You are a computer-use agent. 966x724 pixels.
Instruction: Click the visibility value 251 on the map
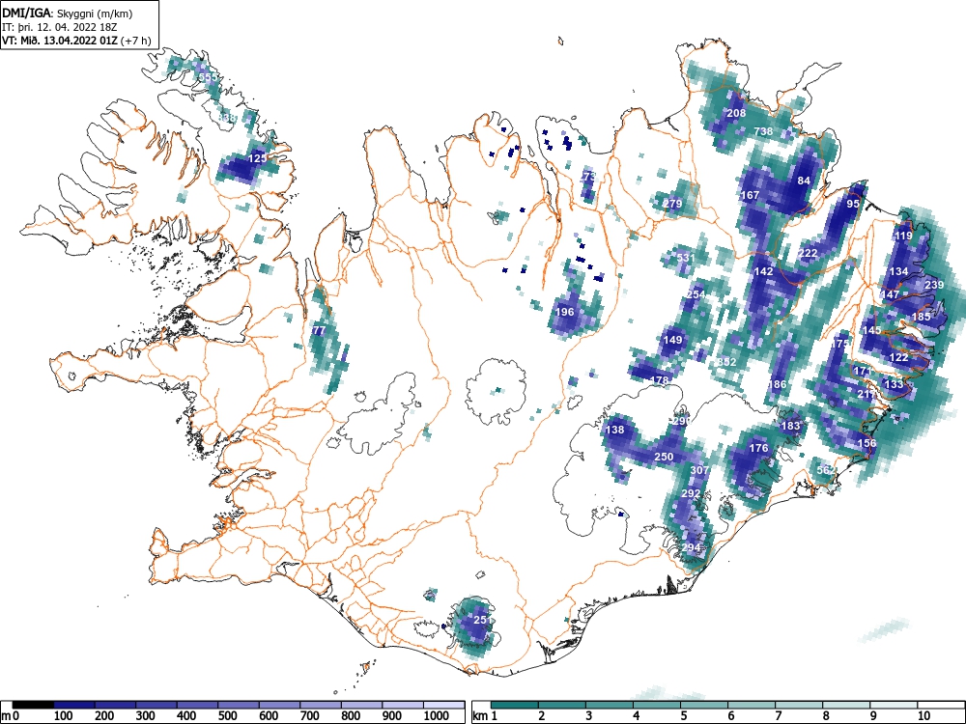(x=482, y=620)
